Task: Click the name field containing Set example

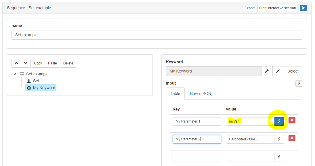Action: pos(157,35)
